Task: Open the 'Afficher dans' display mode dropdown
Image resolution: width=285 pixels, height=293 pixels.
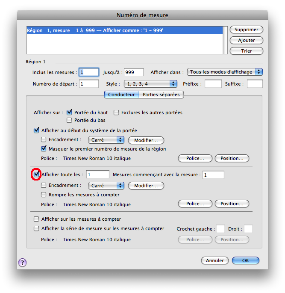Action: (x=225, y=72)
